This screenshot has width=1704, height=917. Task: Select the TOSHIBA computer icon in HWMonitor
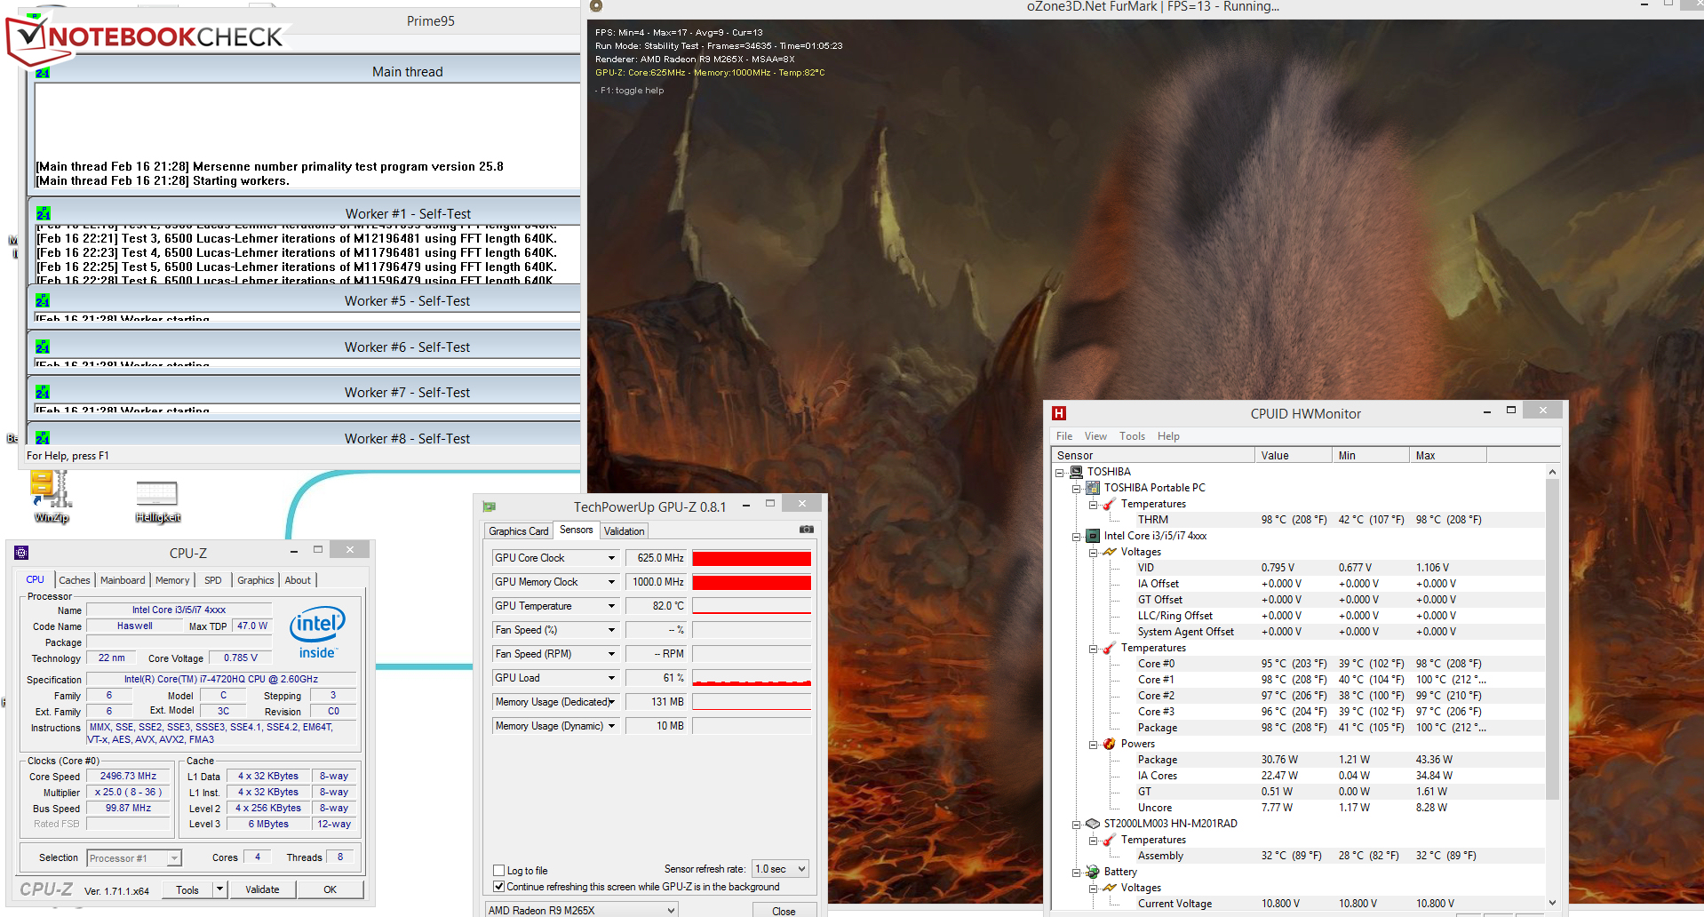(x=1076, y=472)
